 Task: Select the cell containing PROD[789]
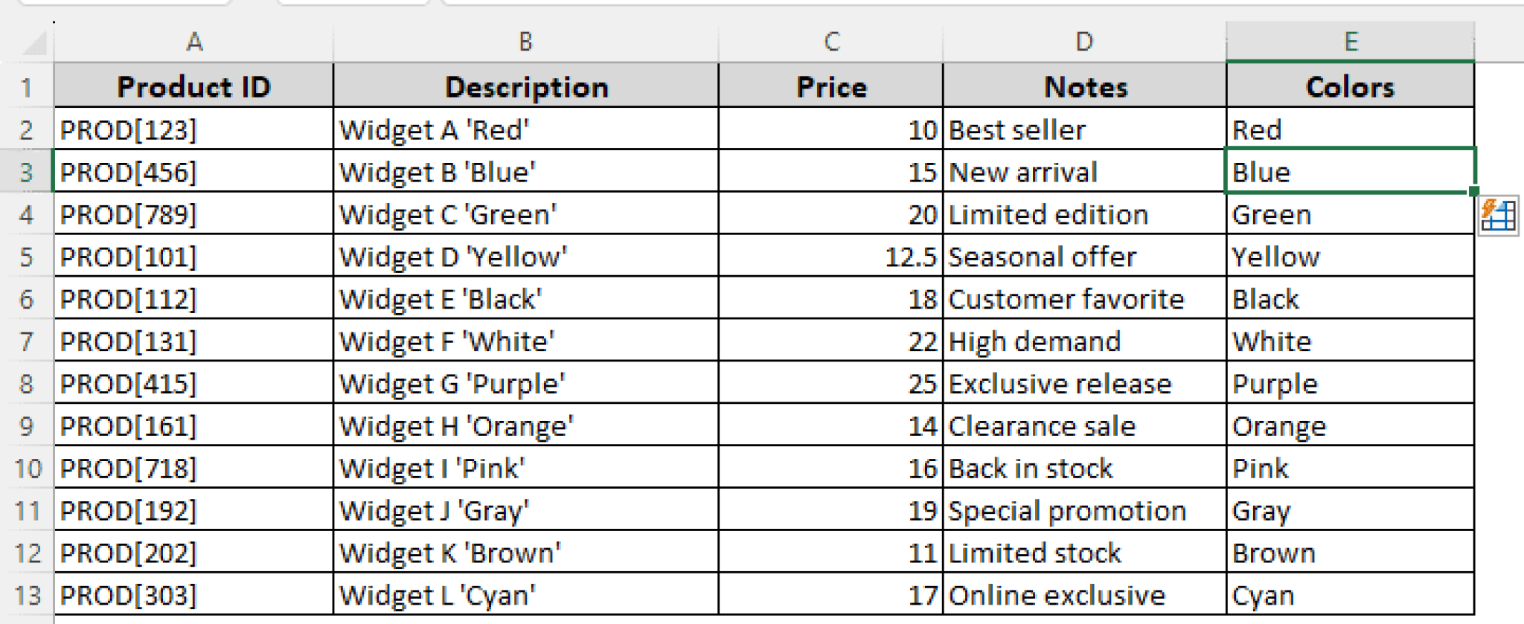(195, 214)
